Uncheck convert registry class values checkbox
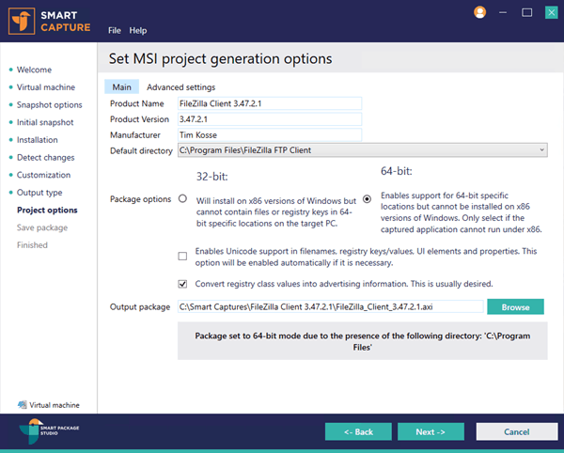This screenshot has width=564, height=453. click(182, 284)
